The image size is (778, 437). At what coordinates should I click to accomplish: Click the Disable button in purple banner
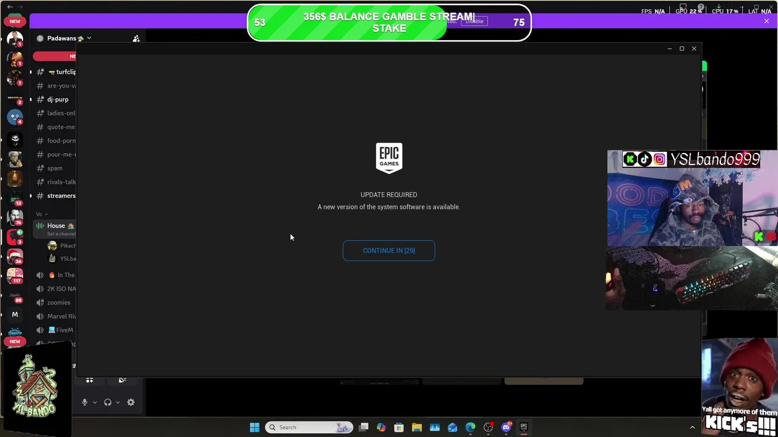coord(474,21)
